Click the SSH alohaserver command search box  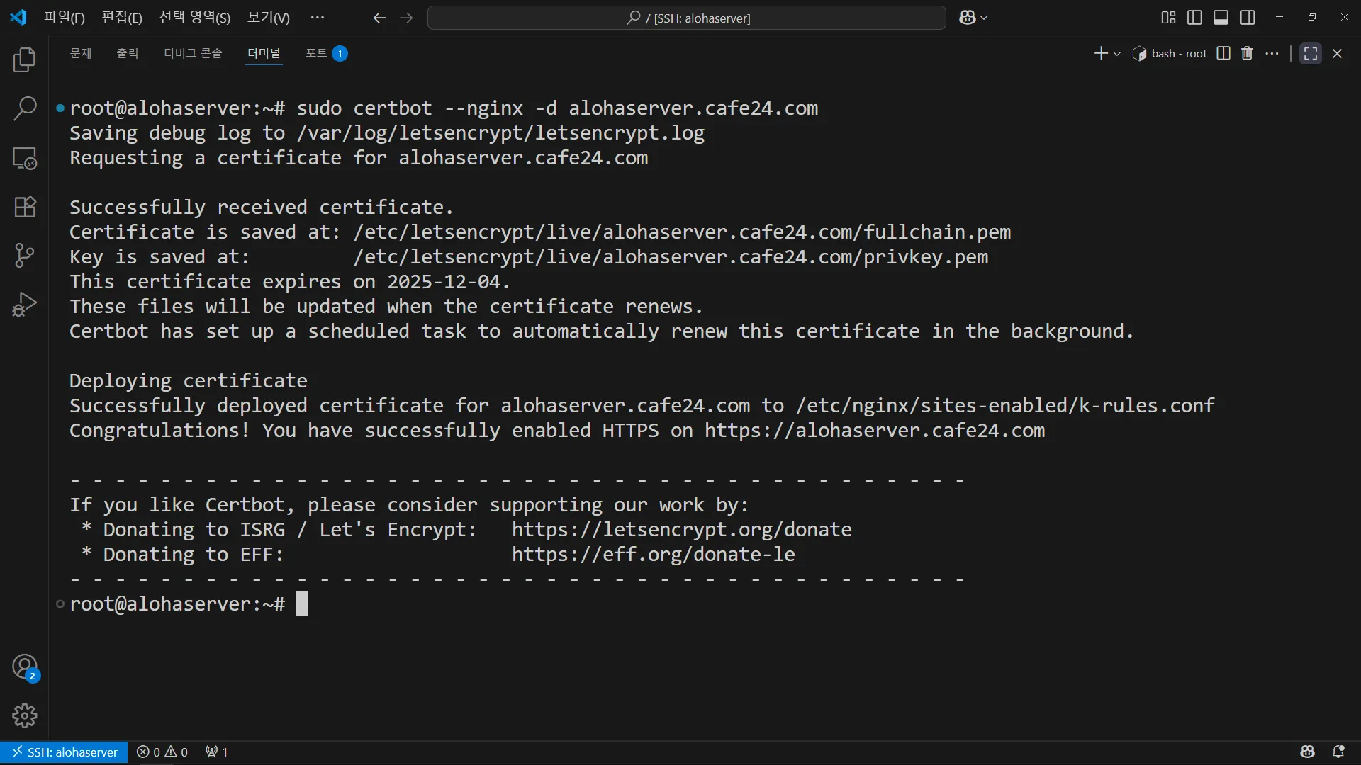[x=686, y=18]
